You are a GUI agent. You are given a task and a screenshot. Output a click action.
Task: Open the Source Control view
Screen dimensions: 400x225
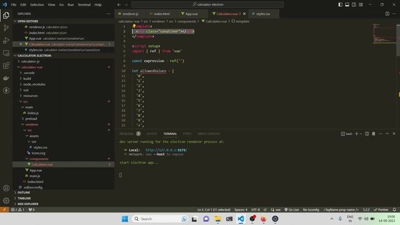pyautogui.click(x=6, y=27)
